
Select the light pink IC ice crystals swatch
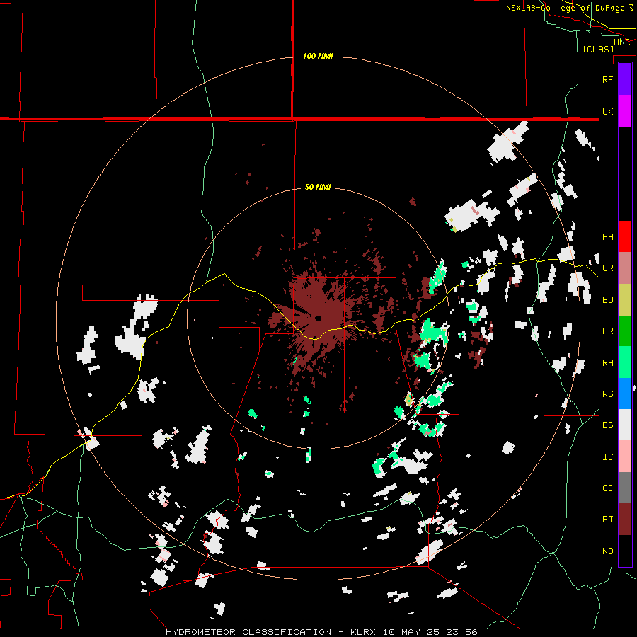625,457
